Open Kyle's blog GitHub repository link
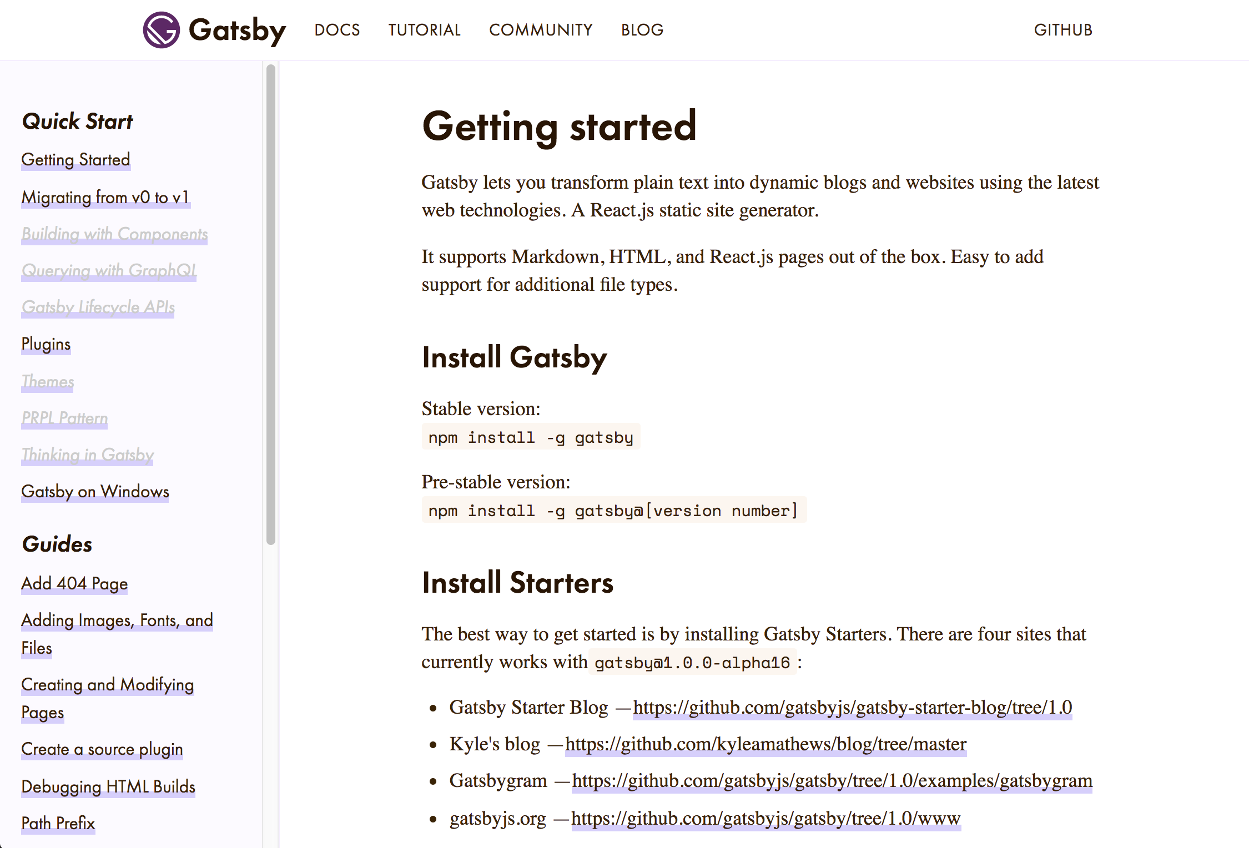This screenshot has height=848, width=1249. [x=765, y=744]
